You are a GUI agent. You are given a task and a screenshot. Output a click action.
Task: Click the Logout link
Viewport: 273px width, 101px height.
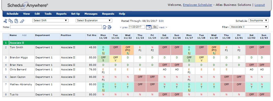click(x=260, y=5)
